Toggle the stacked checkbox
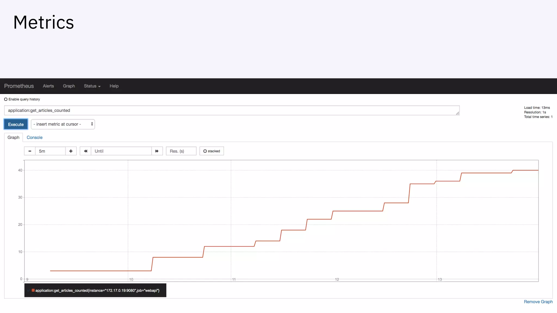The image size is (557, 313). (205, 151)
